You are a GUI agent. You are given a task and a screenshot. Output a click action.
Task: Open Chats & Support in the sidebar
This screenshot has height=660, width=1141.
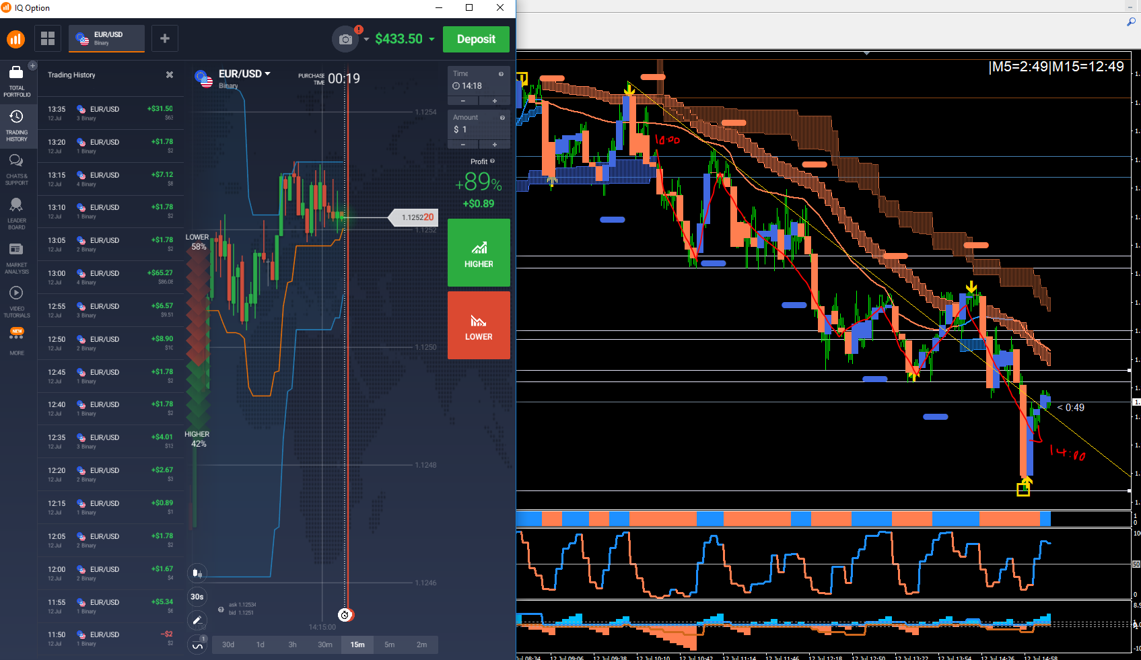17,170
